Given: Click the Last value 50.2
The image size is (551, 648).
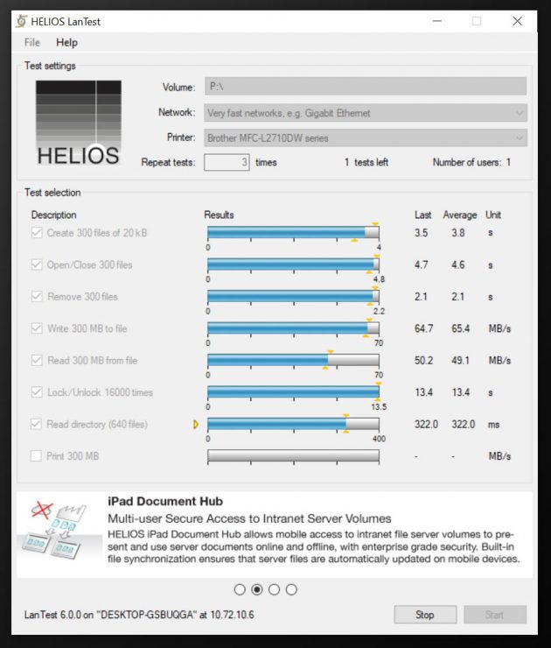Looking at the screenshot, I should click(424, 361).
